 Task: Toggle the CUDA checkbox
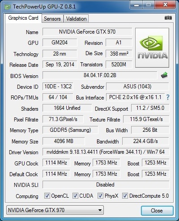coord(75,196)
